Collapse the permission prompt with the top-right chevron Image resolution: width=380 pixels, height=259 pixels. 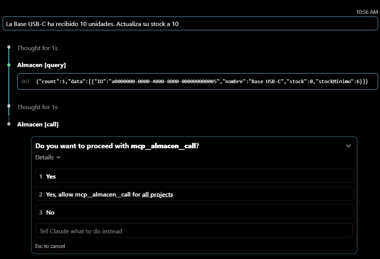point(348,146)
